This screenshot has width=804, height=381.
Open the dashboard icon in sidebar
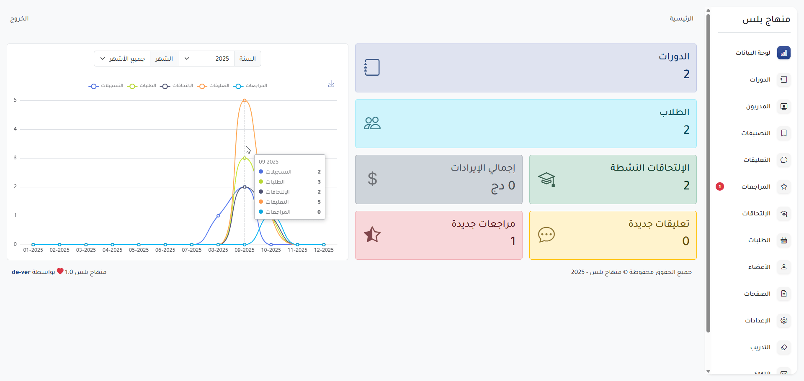783,53
